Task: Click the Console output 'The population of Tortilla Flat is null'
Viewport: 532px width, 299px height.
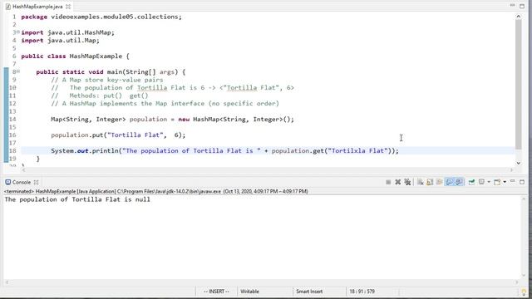Action: [77, 199]
